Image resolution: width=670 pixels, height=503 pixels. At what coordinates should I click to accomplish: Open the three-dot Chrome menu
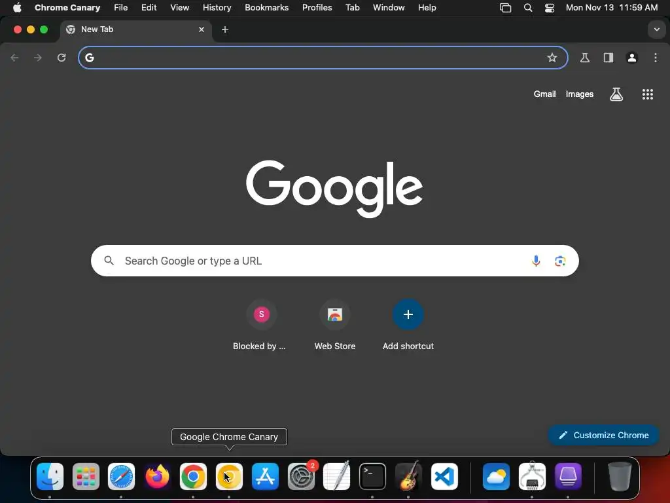(656, 58)
